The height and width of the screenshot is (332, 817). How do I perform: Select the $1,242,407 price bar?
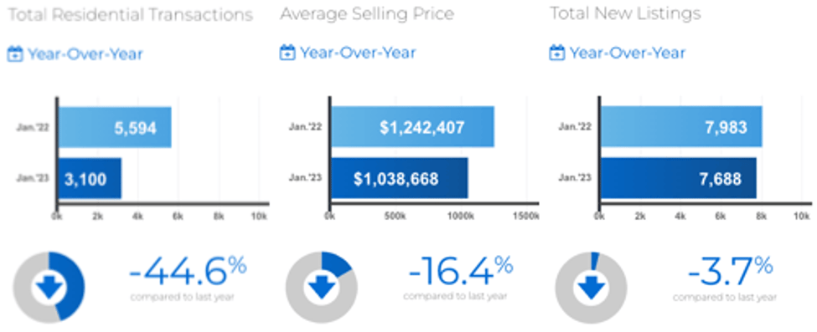point(413,127)
